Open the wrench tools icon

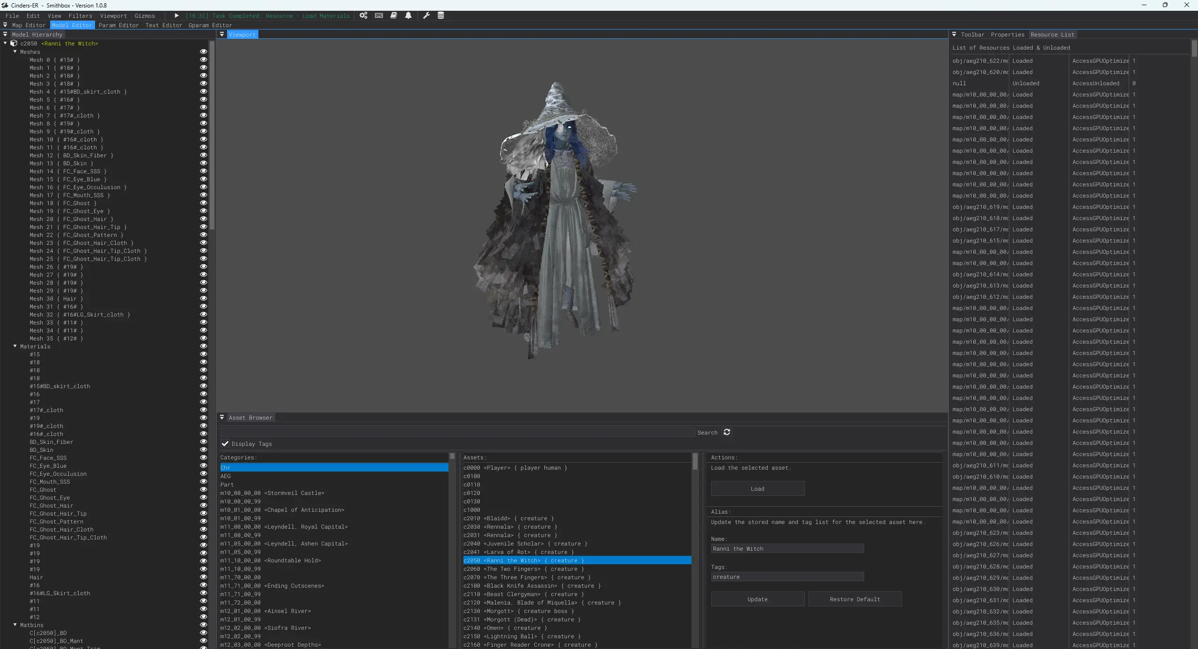(x=426, y=15)
